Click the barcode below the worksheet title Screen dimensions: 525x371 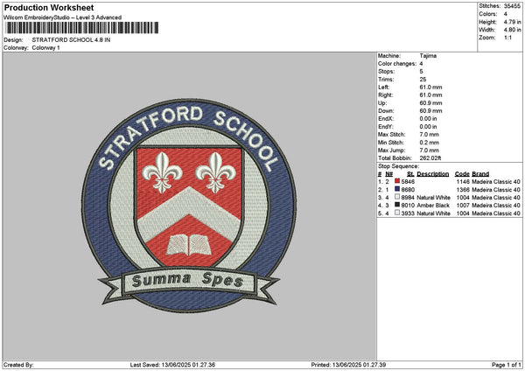(x=81, y=28)
